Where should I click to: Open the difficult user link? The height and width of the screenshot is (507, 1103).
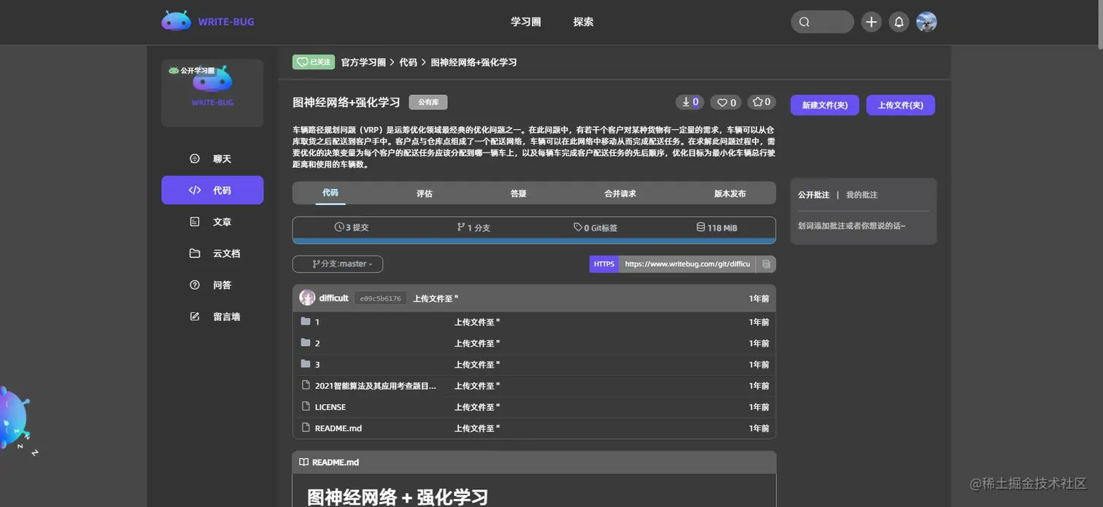point(334,298)
